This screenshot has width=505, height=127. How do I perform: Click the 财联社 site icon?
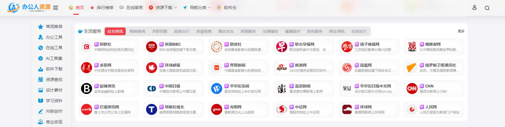87,47
